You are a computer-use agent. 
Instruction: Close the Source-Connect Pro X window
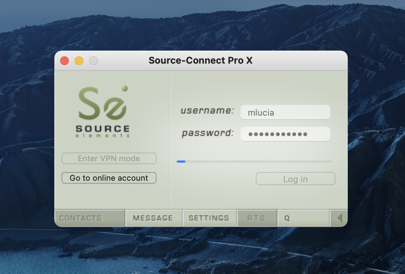pos(64,61)
